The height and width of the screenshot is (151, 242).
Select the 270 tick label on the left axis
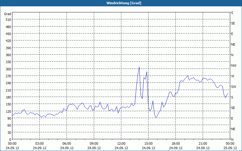[x=8, y=76]
